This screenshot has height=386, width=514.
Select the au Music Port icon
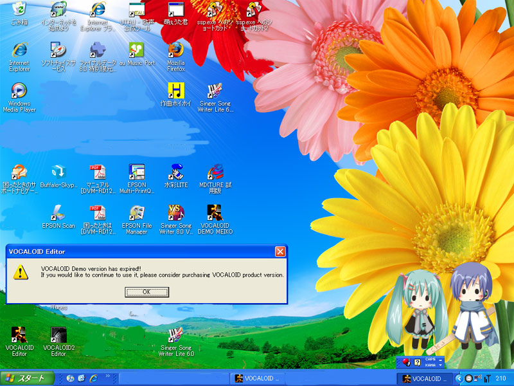(x=137, y=54)
